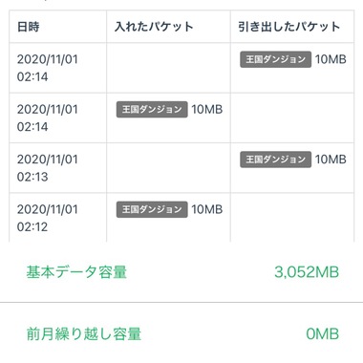The image size is (363, 363).
Task: Click 王国ダンジョン tag in 02:14 withdrawal row
Action: point(275,59)
